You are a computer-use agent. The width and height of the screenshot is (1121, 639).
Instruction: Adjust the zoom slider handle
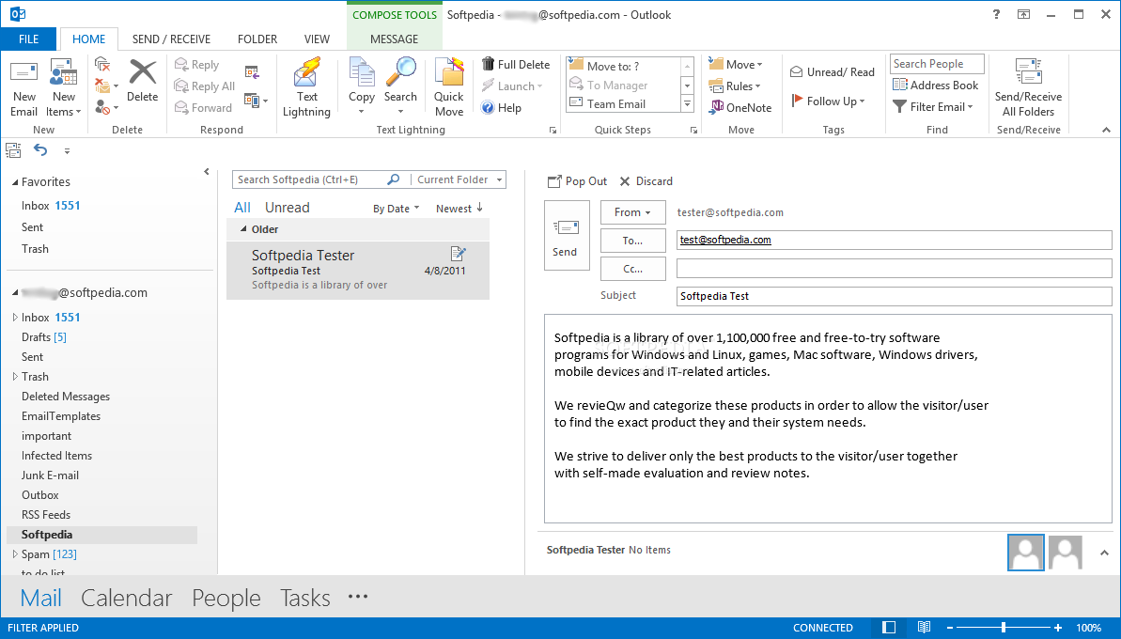1004,628
